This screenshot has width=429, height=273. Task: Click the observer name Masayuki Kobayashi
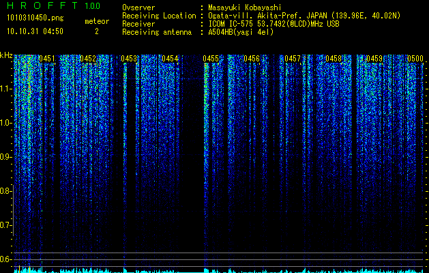click(x=245, y=8)
